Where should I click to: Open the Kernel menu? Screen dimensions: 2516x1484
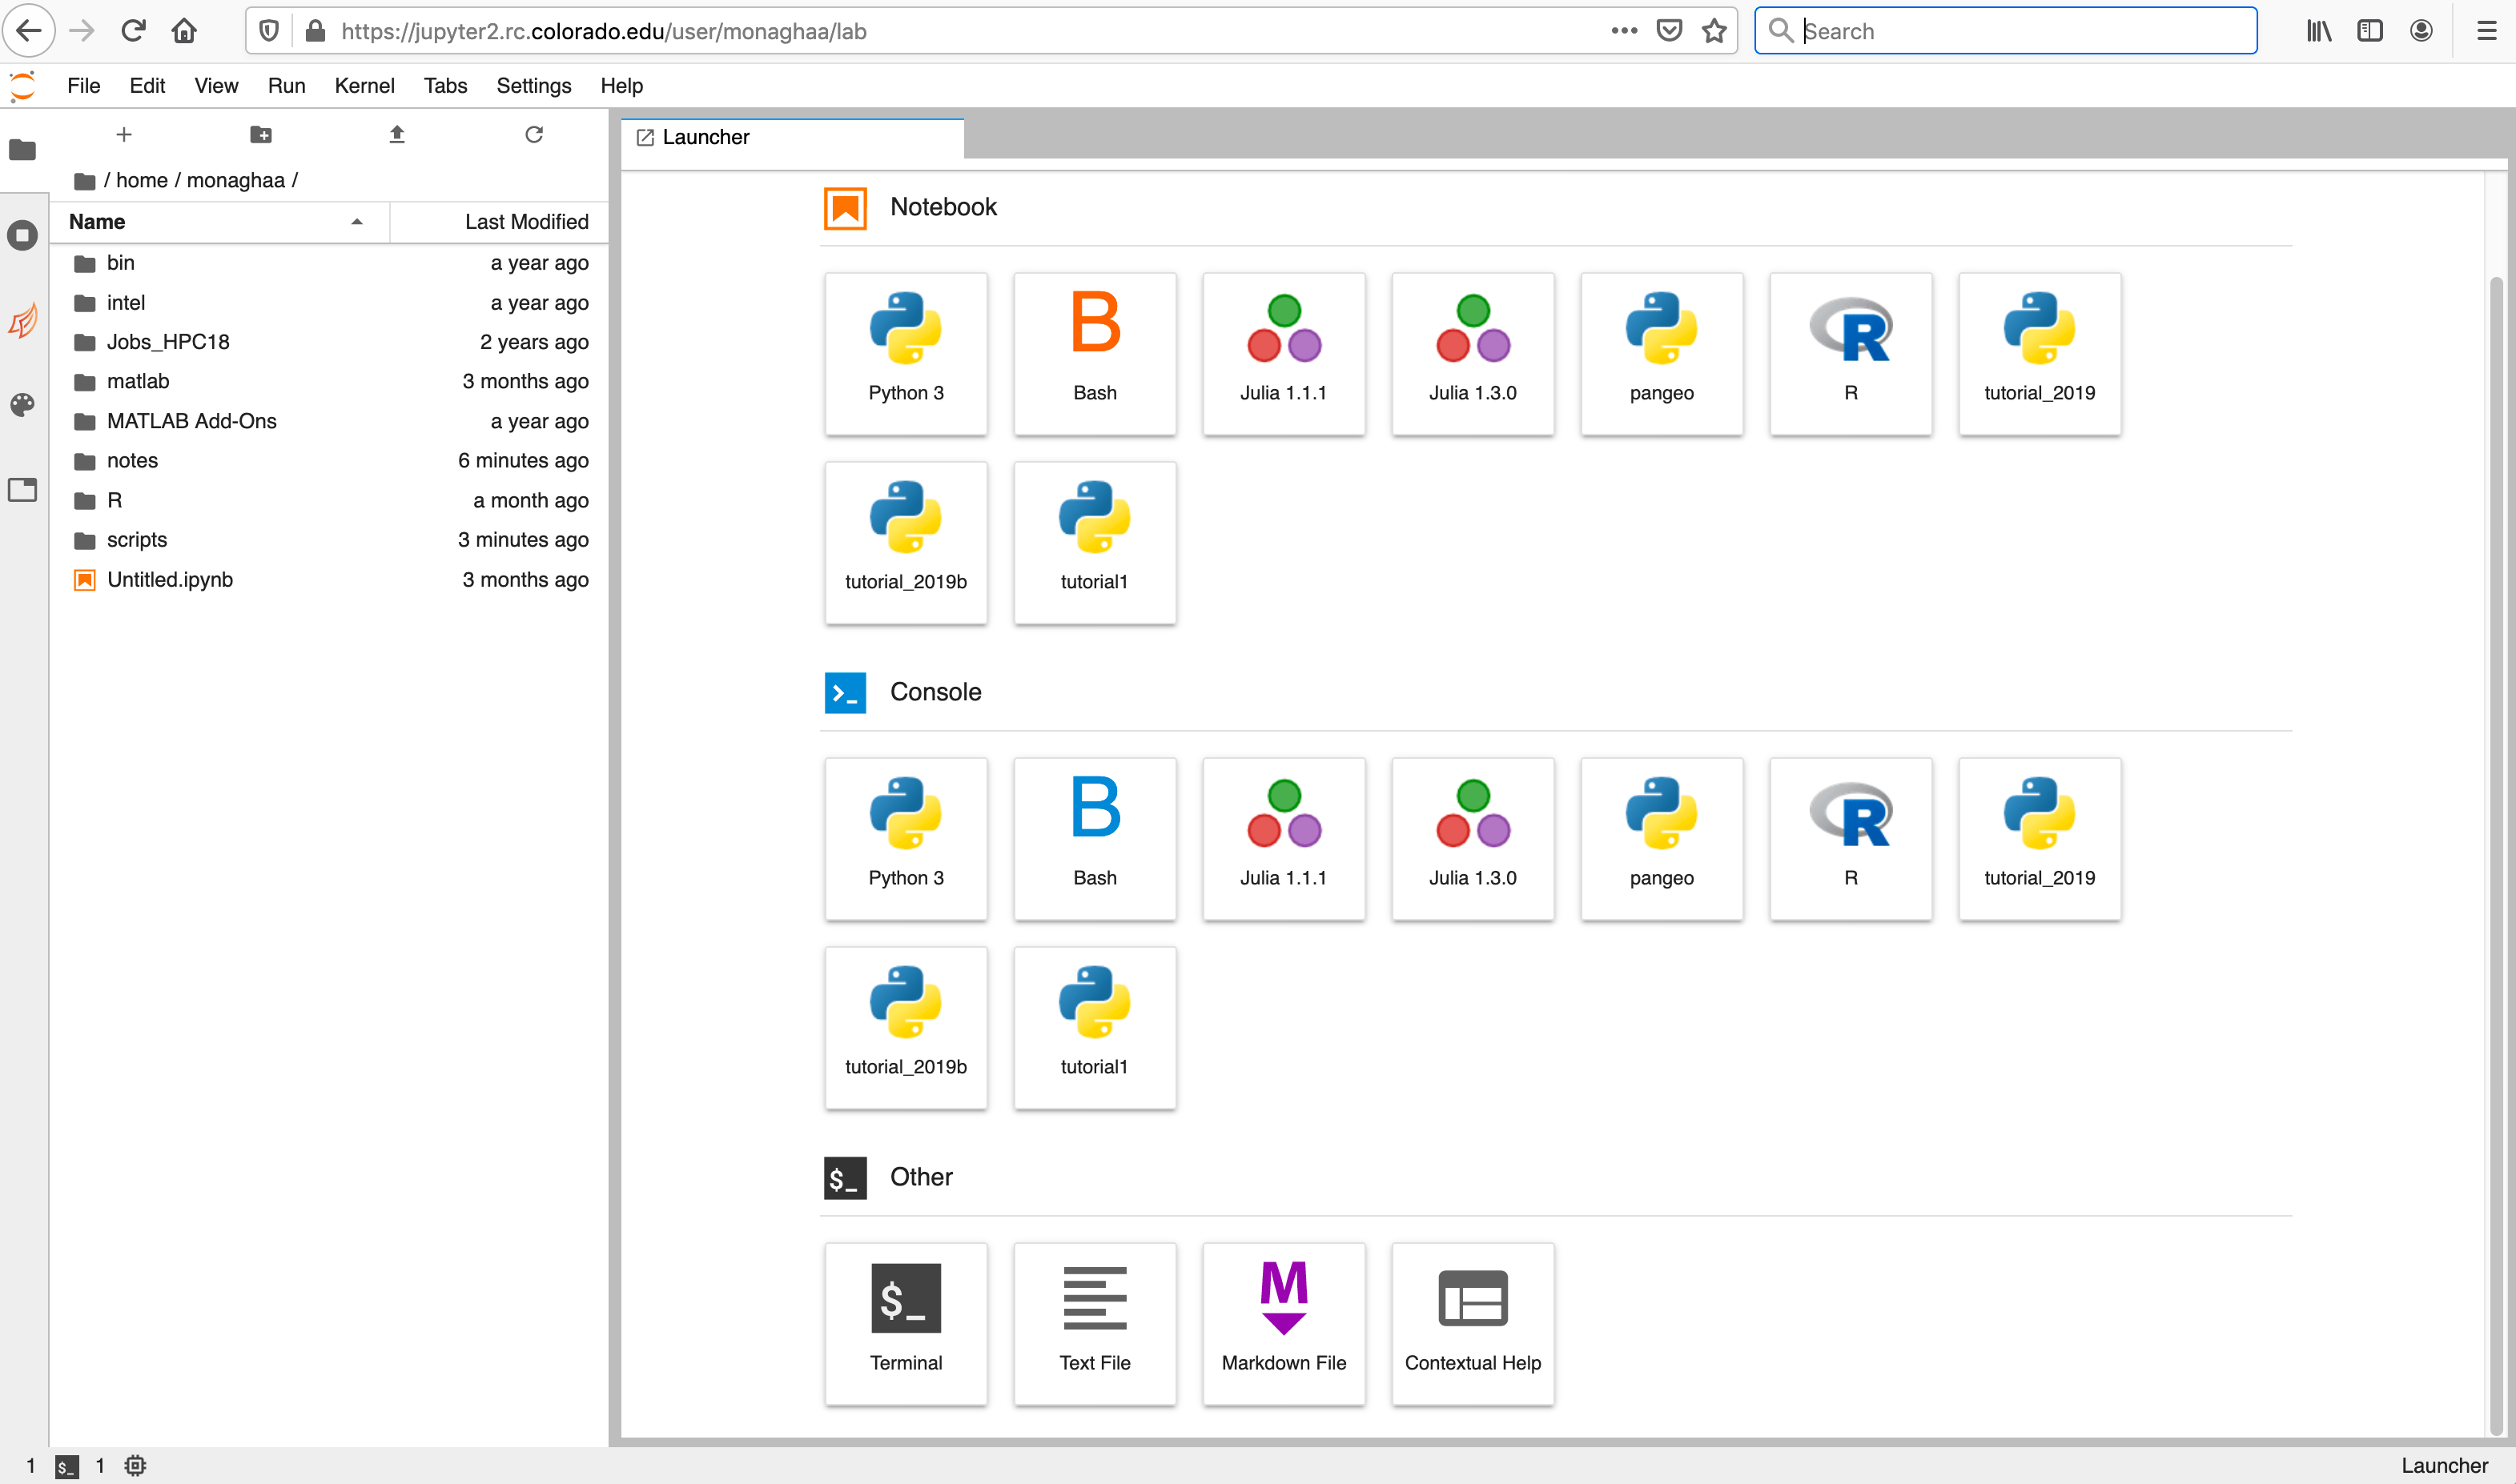tap(364, 86)
